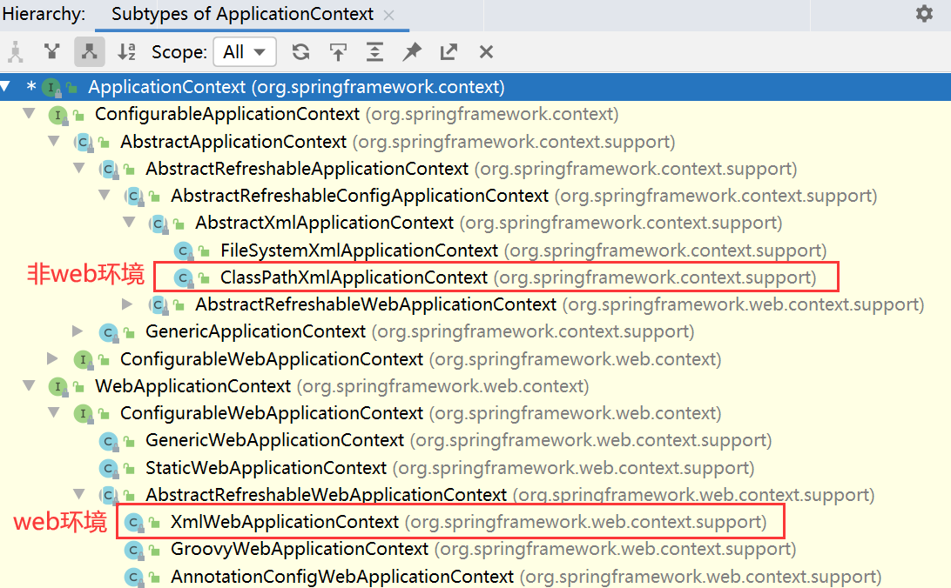This screenshot has height=588, width=951.
Task: Close the hierarchy panel with the X icon
Action: pyautogui.click(x=485, y=52)
